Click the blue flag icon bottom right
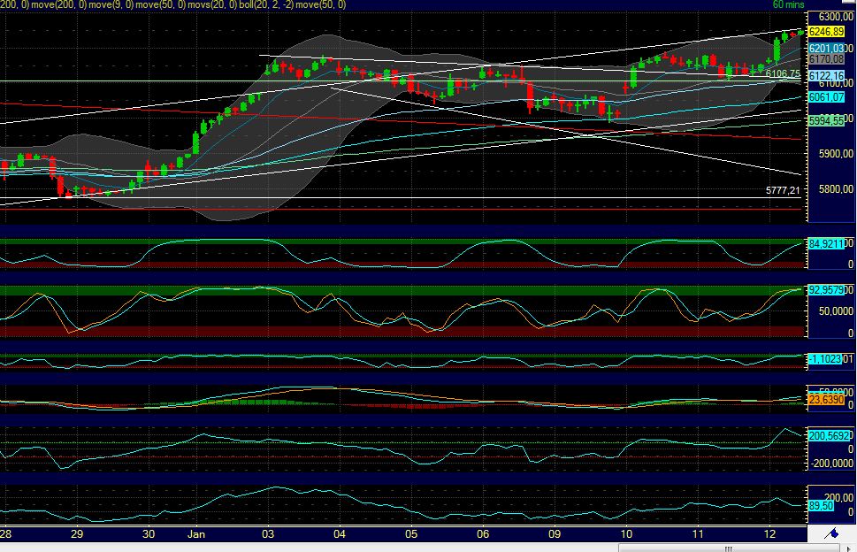The image size is (857, 552). click(832, 532)
